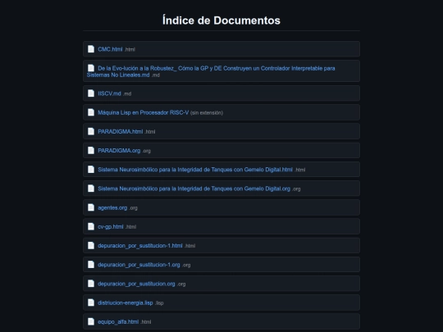Click the .lisp extension label

[x=159, y=303]
